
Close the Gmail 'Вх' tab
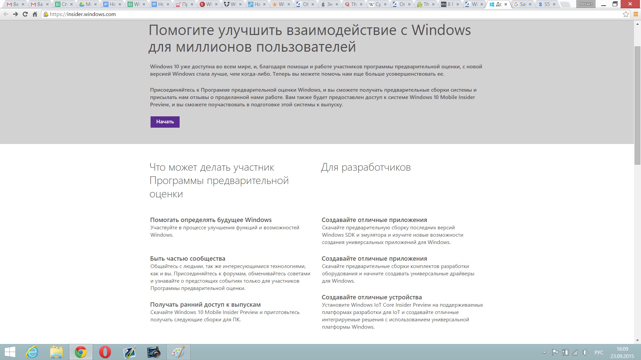point(23,4)
